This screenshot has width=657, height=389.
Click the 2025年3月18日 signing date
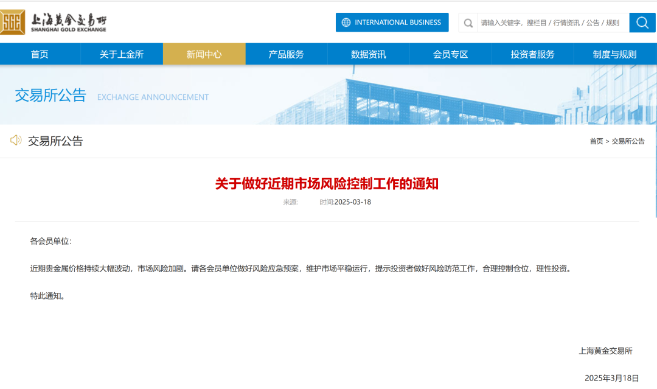(x=612, y=378)
